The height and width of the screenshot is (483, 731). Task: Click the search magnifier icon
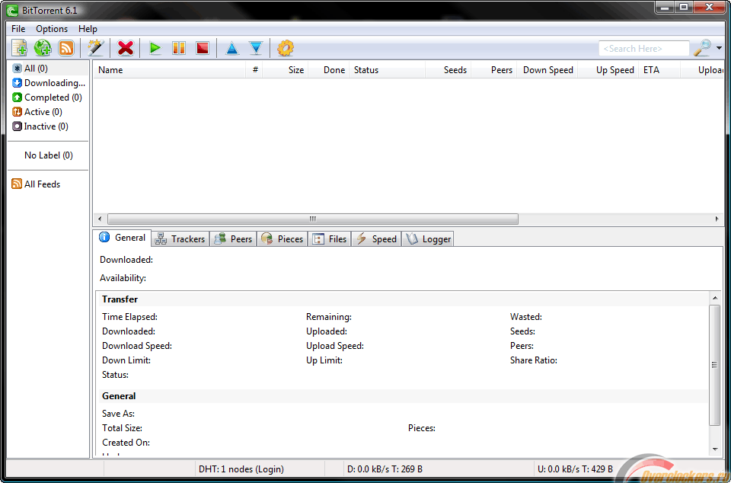tap(702, 47)
